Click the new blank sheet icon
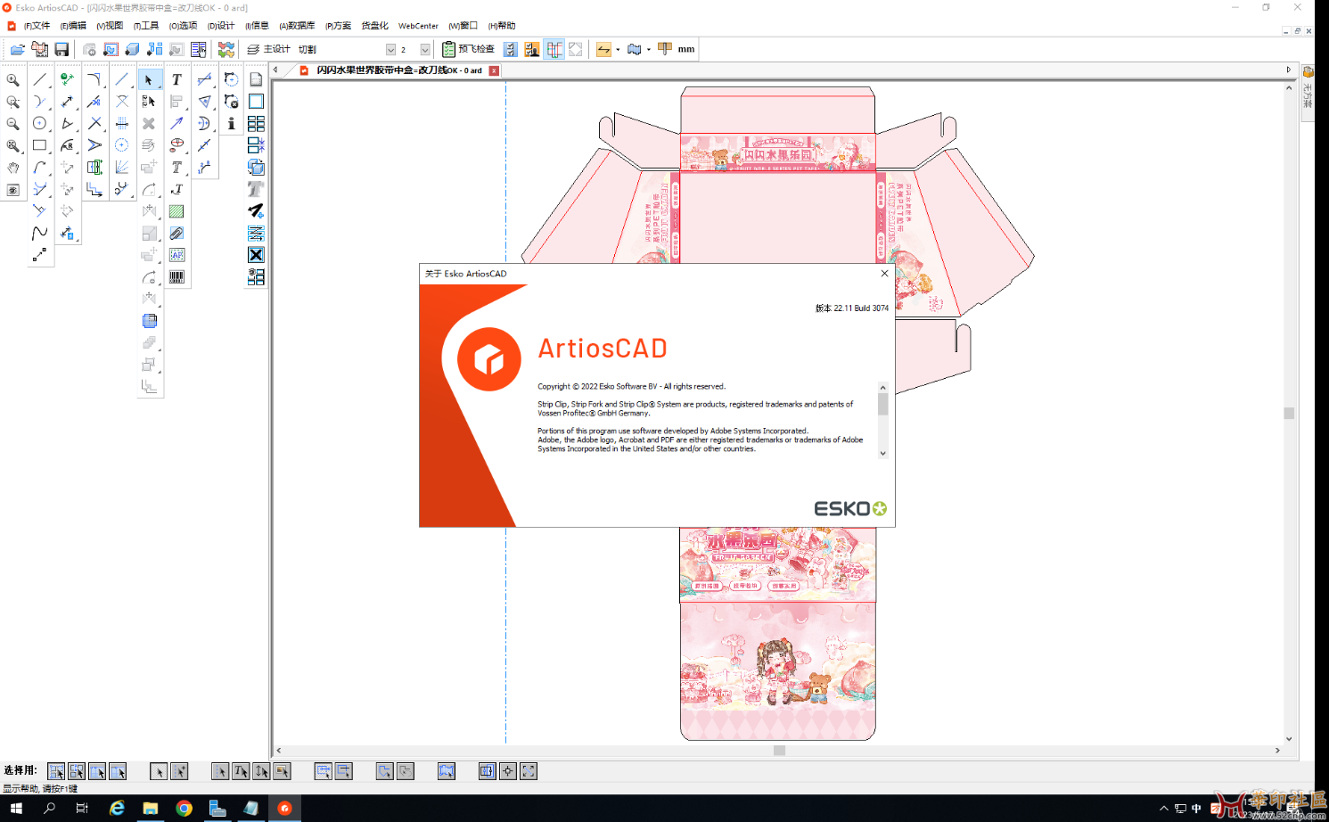1329x822 pixels. [256, 80]
